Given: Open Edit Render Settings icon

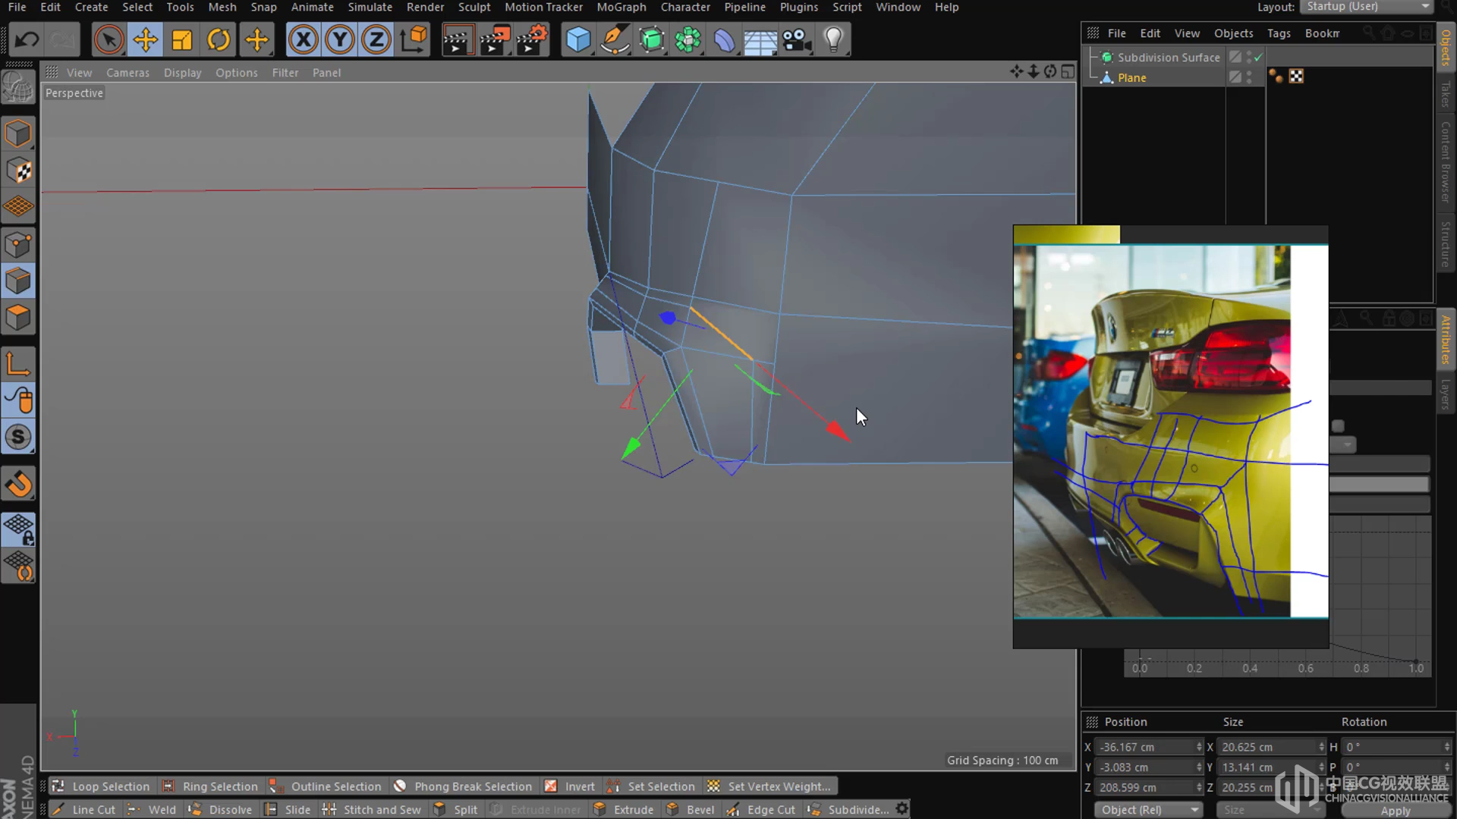Looking at the screenshot, I should 532,39.
